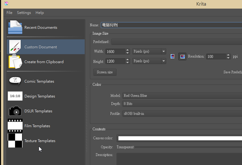Image resolution: width=242 pixels, height=165 pixels.
Task: Click the Comic Templates speech bubble icon
Action: [15, 81]
